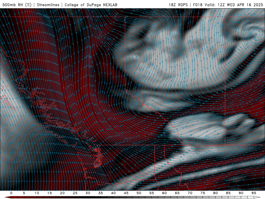Click the "Valid: 12Z WED APR 16 2025" text
Viewport: 265px width, 199px height.
(x=234, y=5)
